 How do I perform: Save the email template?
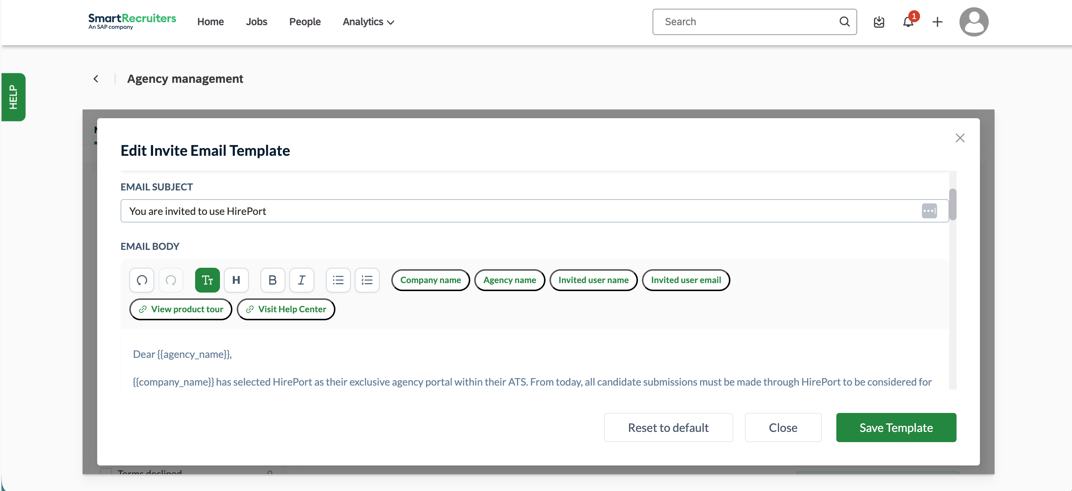(x=896, y=428)
